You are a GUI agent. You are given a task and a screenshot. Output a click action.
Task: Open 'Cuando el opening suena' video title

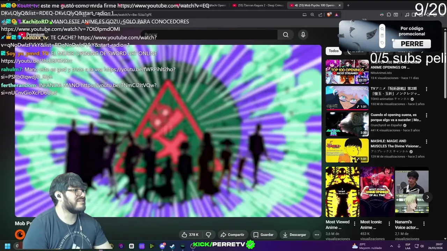pyautogui.click(x=396, y=117)
